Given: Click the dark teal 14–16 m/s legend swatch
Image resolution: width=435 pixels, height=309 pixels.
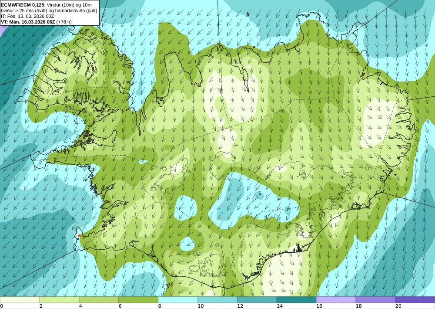Looking at the screenshot, I should [296, 299].
